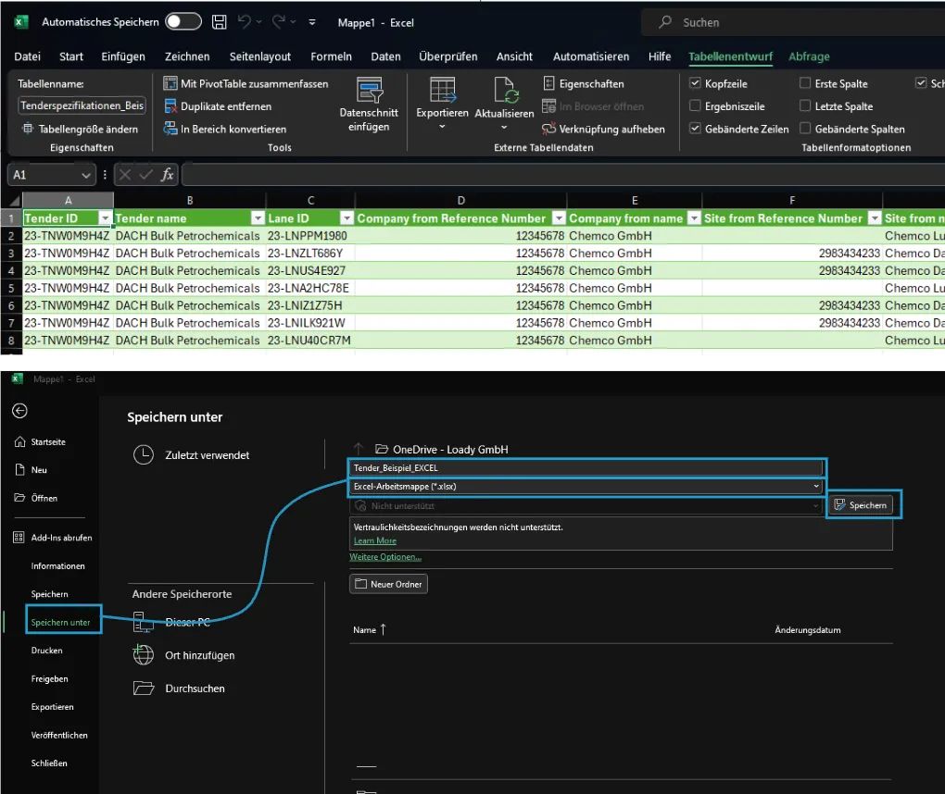Click the back arrow in Speichern unter

point(19,411)
